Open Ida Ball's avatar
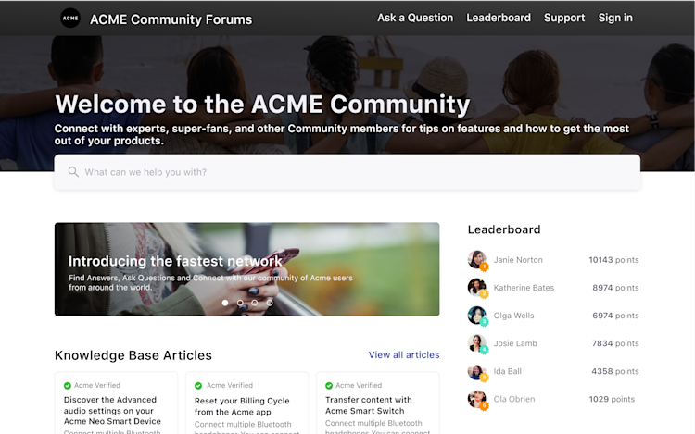 [477, 372]
